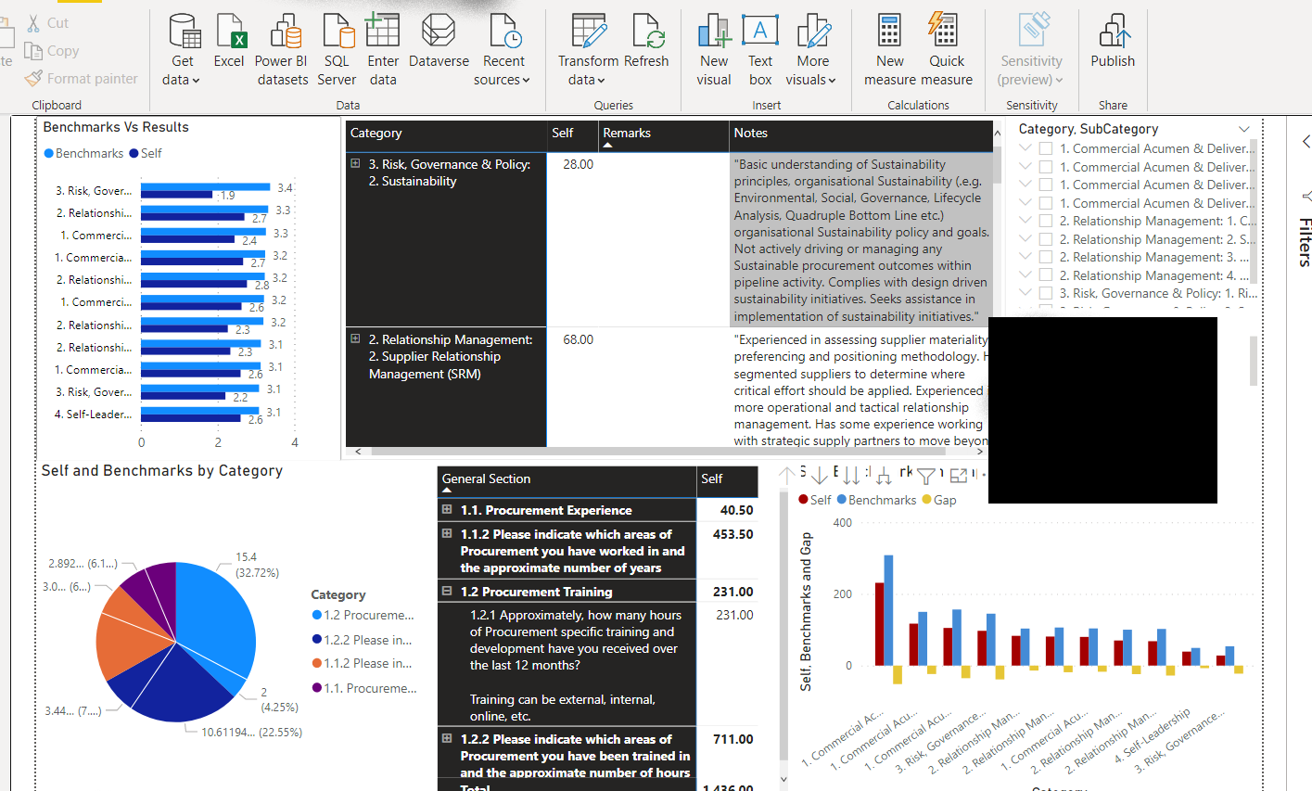Viewport: 1312px width, 791px height.
Task: Click Gap legend entry in column chart
Action: [x=939, y=500]
